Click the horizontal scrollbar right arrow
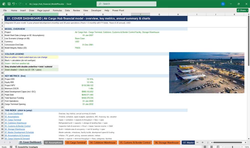This screenshot has height=148, width=250. pos(245,142)
